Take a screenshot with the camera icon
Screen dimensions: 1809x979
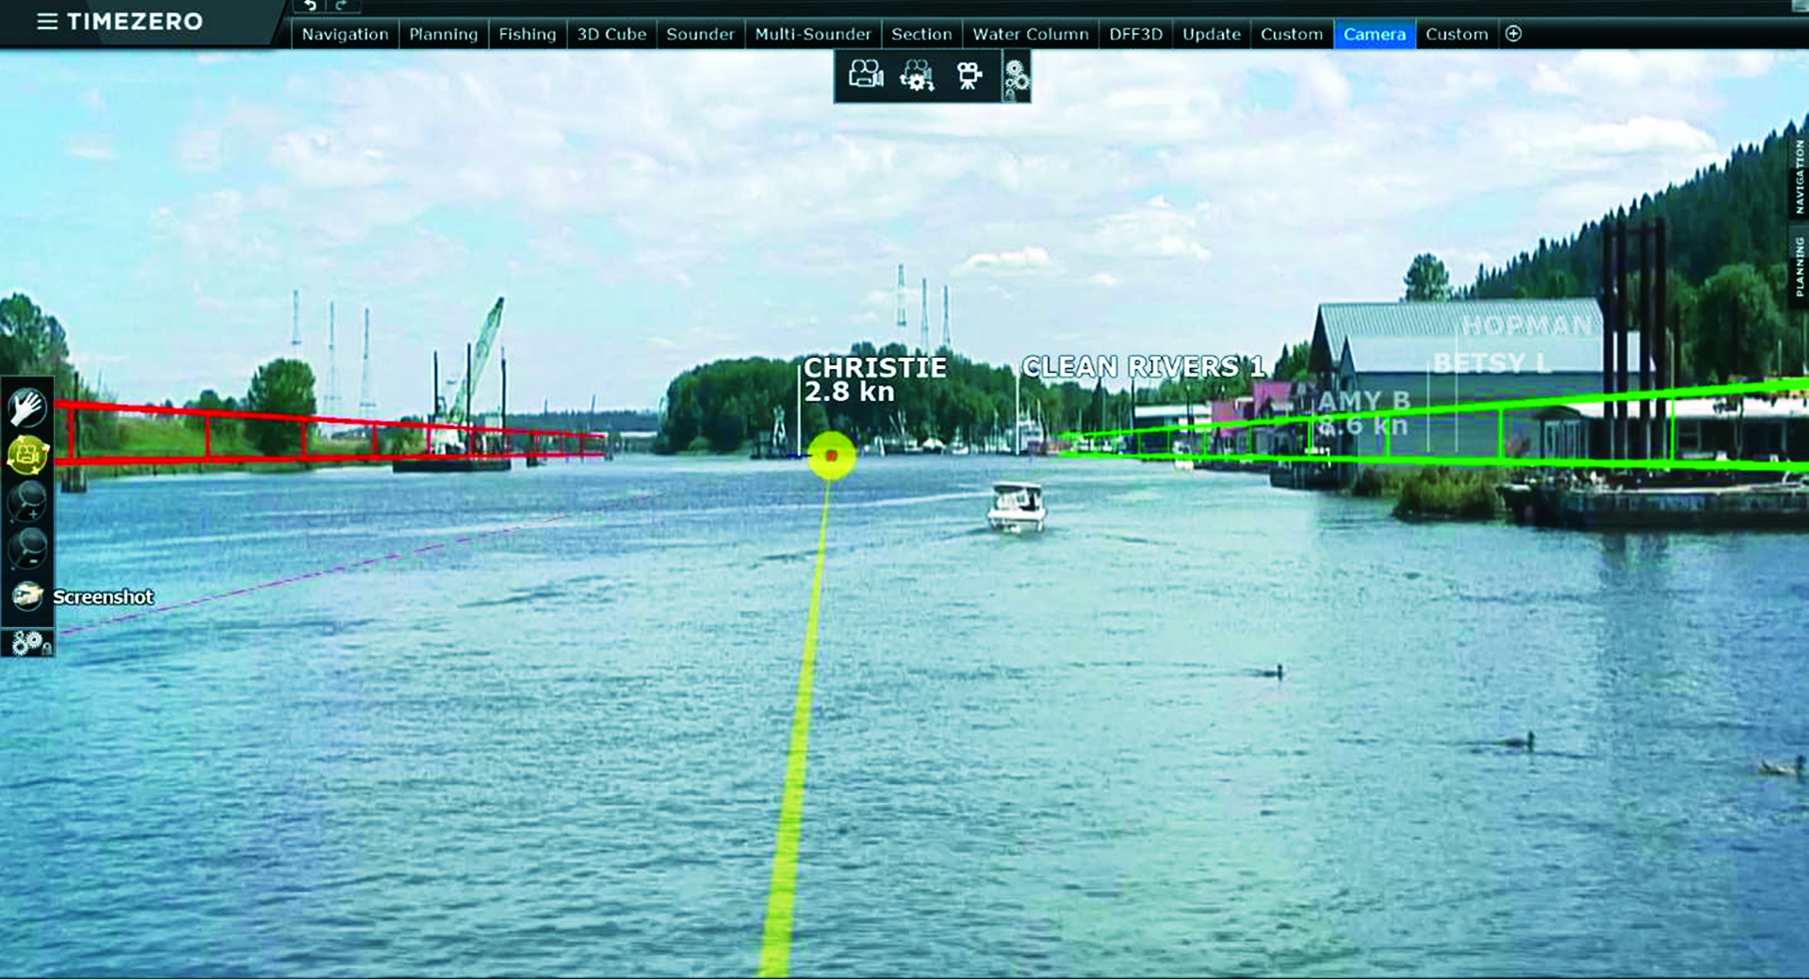[27, 596]
